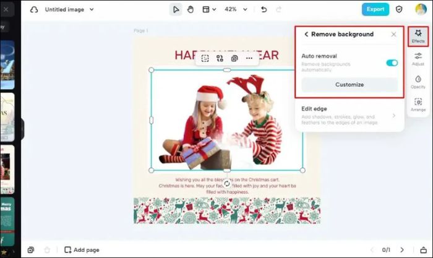Expand the zoom level dropdown arrow
The image size is (433, 258).
coord(245,10)
